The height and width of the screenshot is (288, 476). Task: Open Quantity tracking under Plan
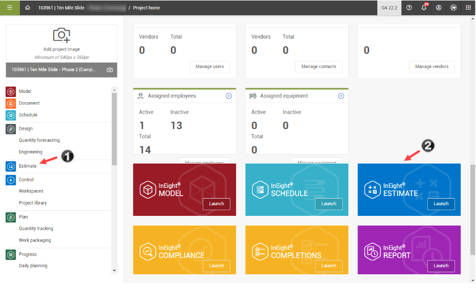pyautogui.click(x=36, y=228)
